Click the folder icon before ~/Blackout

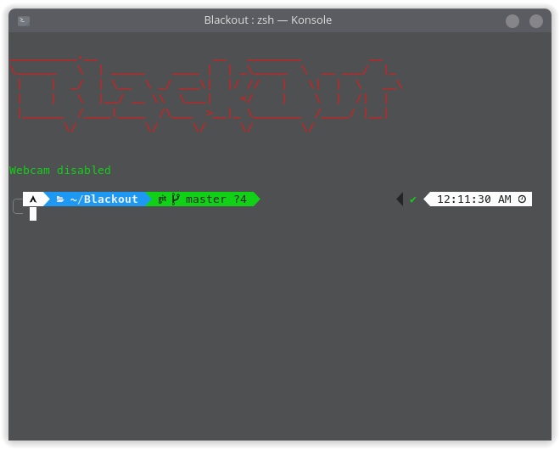click(60, 199)
